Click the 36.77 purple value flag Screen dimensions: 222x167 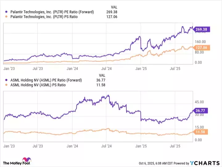[x=200, y=110]
